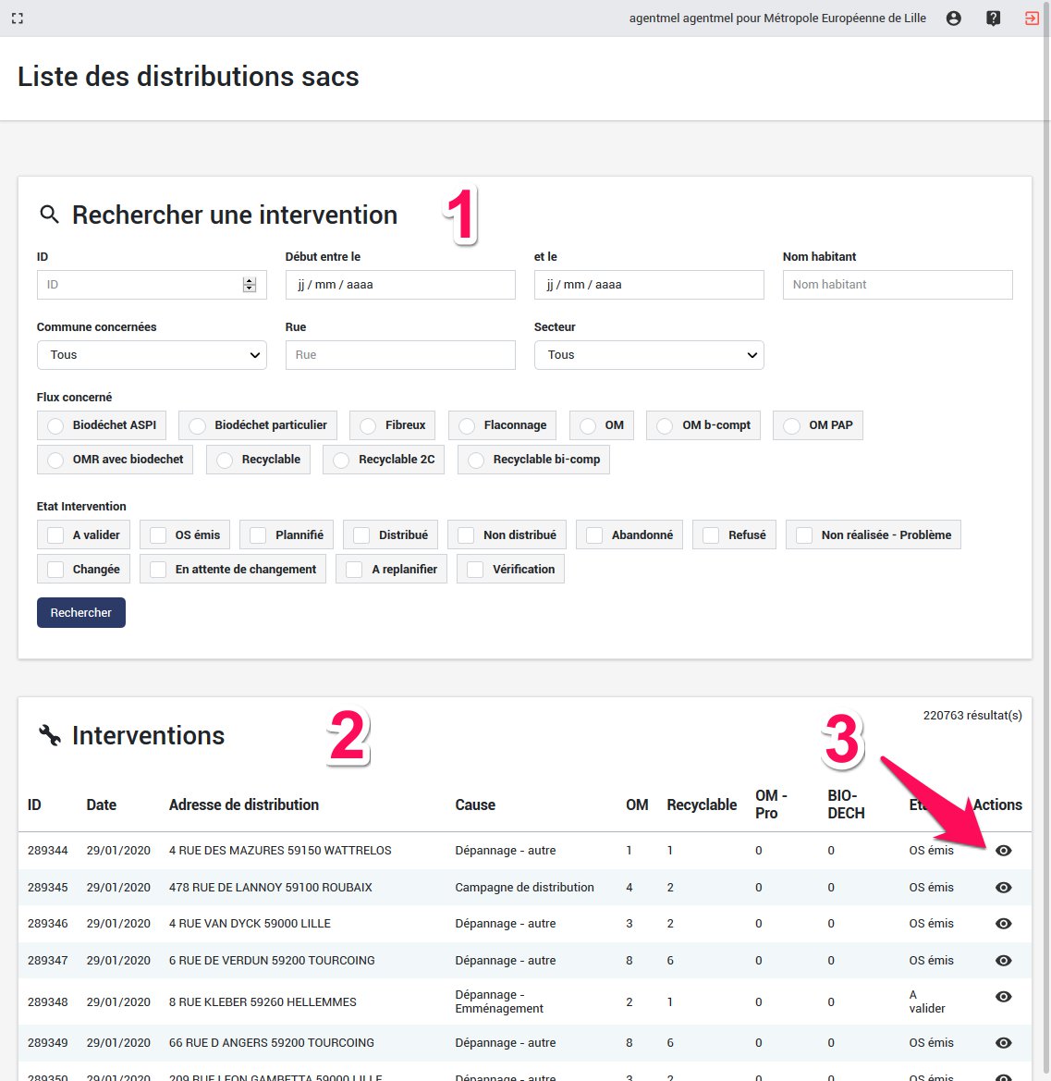Focus the 'Début entre le' date field
The image size is (1051, 1081).
tap(399, 285)
